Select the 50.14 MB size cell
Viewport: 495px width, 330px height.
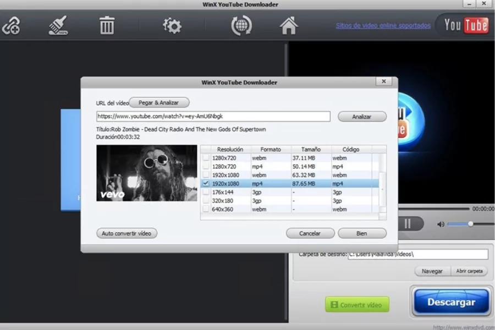click(311, 167)
